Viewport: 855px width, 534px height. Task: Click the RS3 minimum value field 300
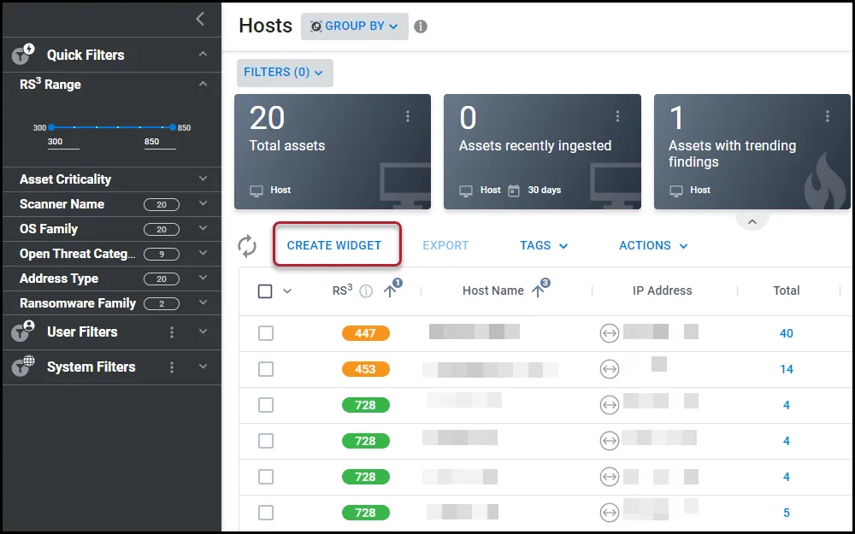click(63, 142)
